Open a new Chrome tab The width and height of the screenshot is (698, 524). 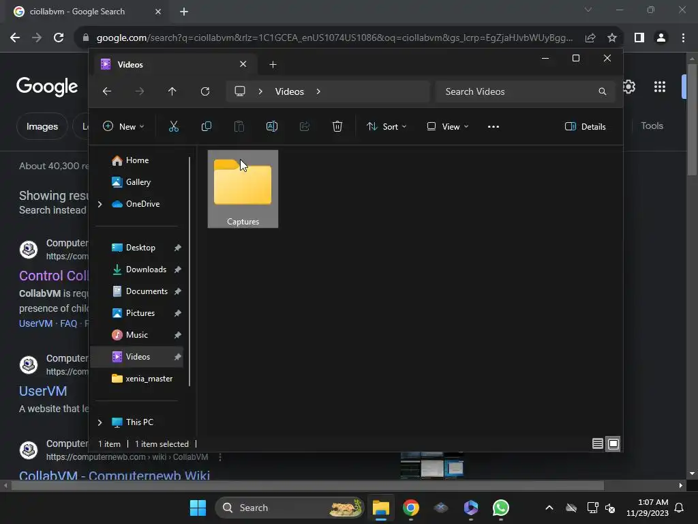click(x=184, y=12)
